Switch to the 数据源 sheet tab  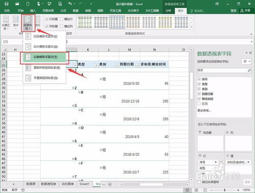tap(31, 184)
